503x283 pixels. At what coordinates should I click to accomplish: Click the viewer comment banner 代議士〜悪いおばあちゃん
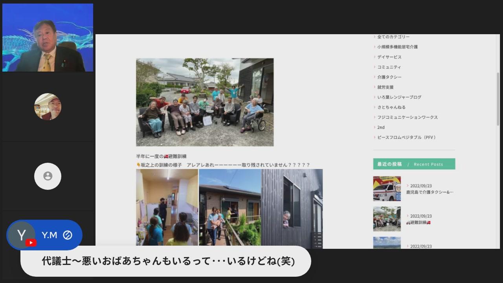[166, 261]
